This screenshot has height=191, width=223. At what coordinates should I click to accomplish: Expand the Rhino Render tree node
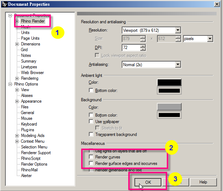pyautogui.click(x=17, y=21)
